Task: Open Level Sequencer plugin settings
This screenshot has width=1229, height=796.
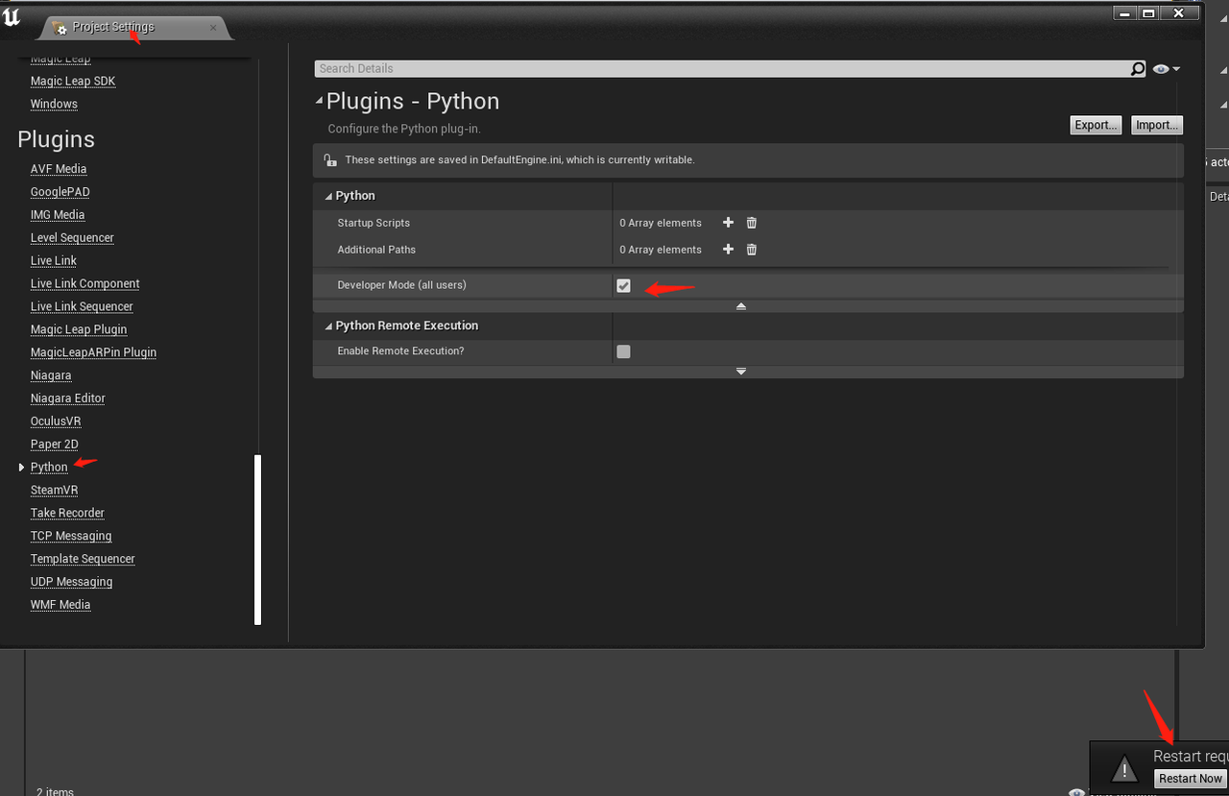Action: pyautogui.click(x=72, y=238)
